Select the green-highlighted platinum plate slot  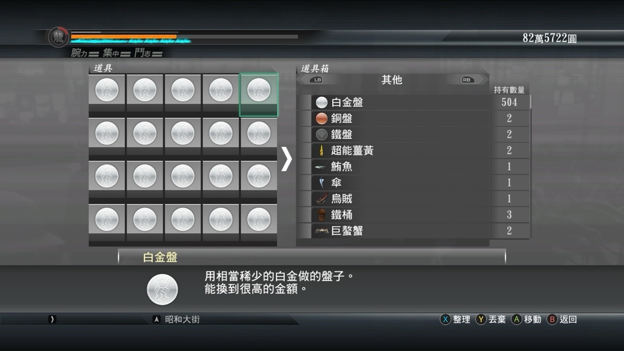point(259,95)
